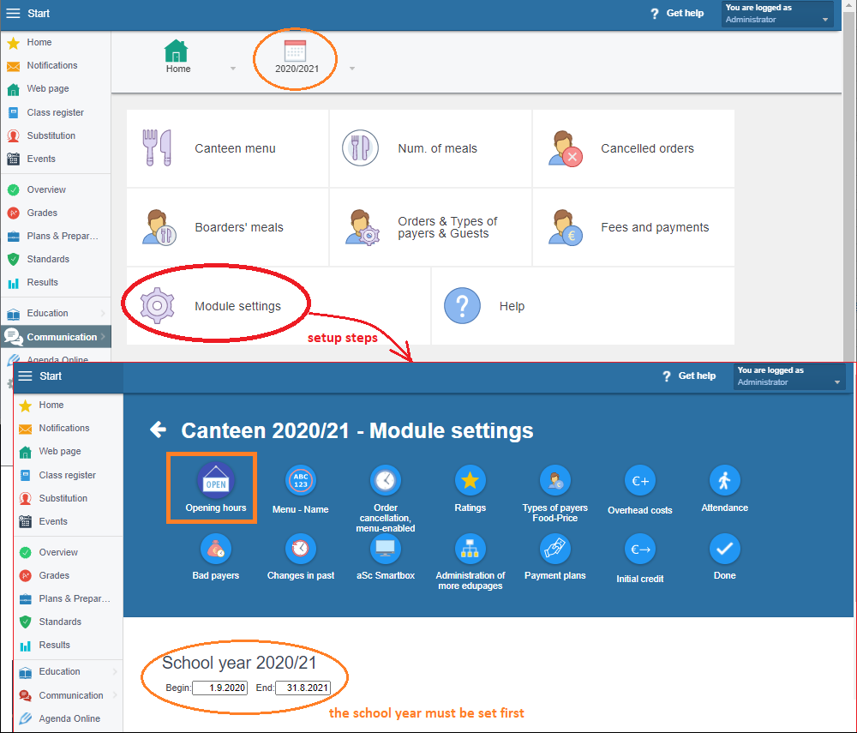
Task: Open the aSc Smartbox step
Action: tap(386, 557)
